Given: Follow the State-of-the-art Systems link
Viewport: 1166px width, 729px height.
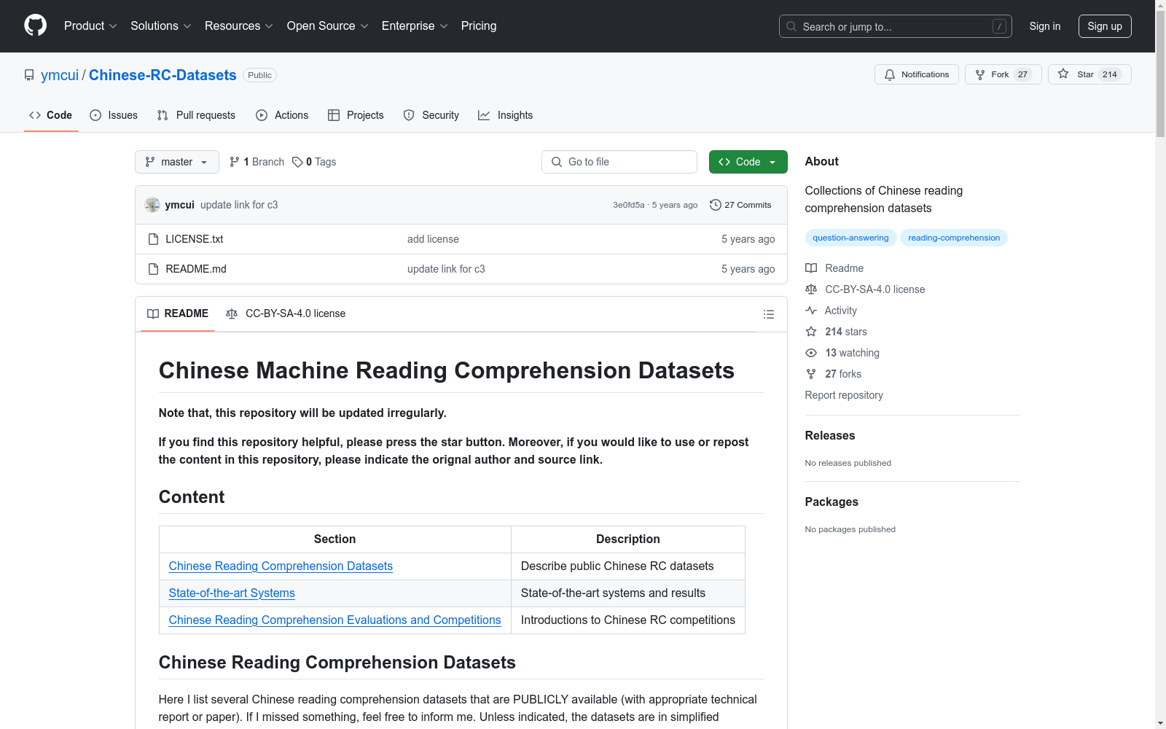Looking at the screenshot, I should coord(232,593).
